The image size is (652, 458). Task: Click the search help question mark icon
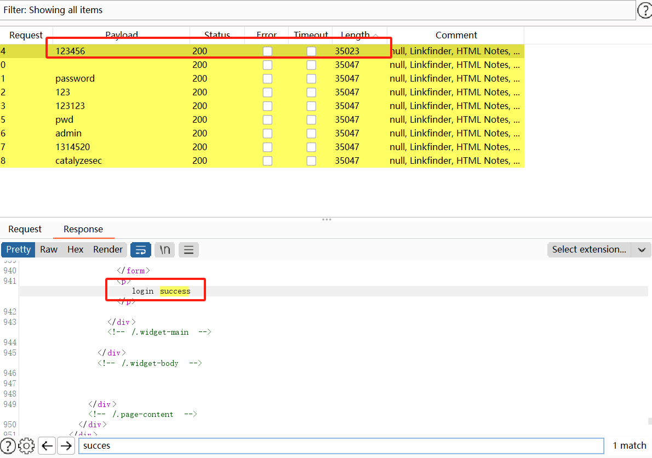point(8,446)
